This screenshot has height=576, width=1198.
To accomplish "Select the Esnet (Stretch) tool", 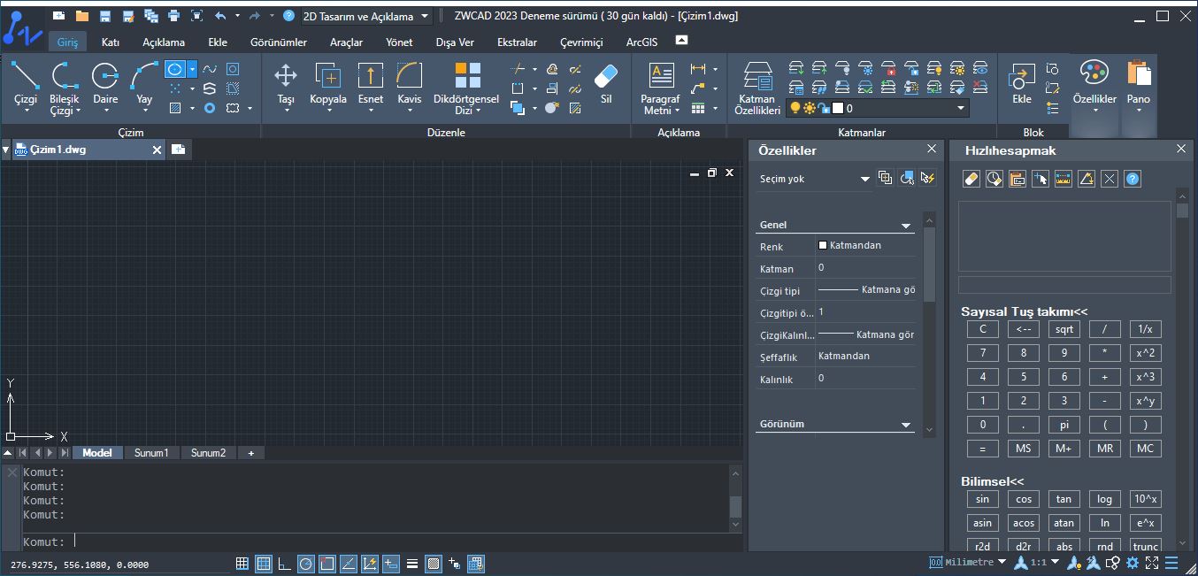I will (x=371, y=85).
